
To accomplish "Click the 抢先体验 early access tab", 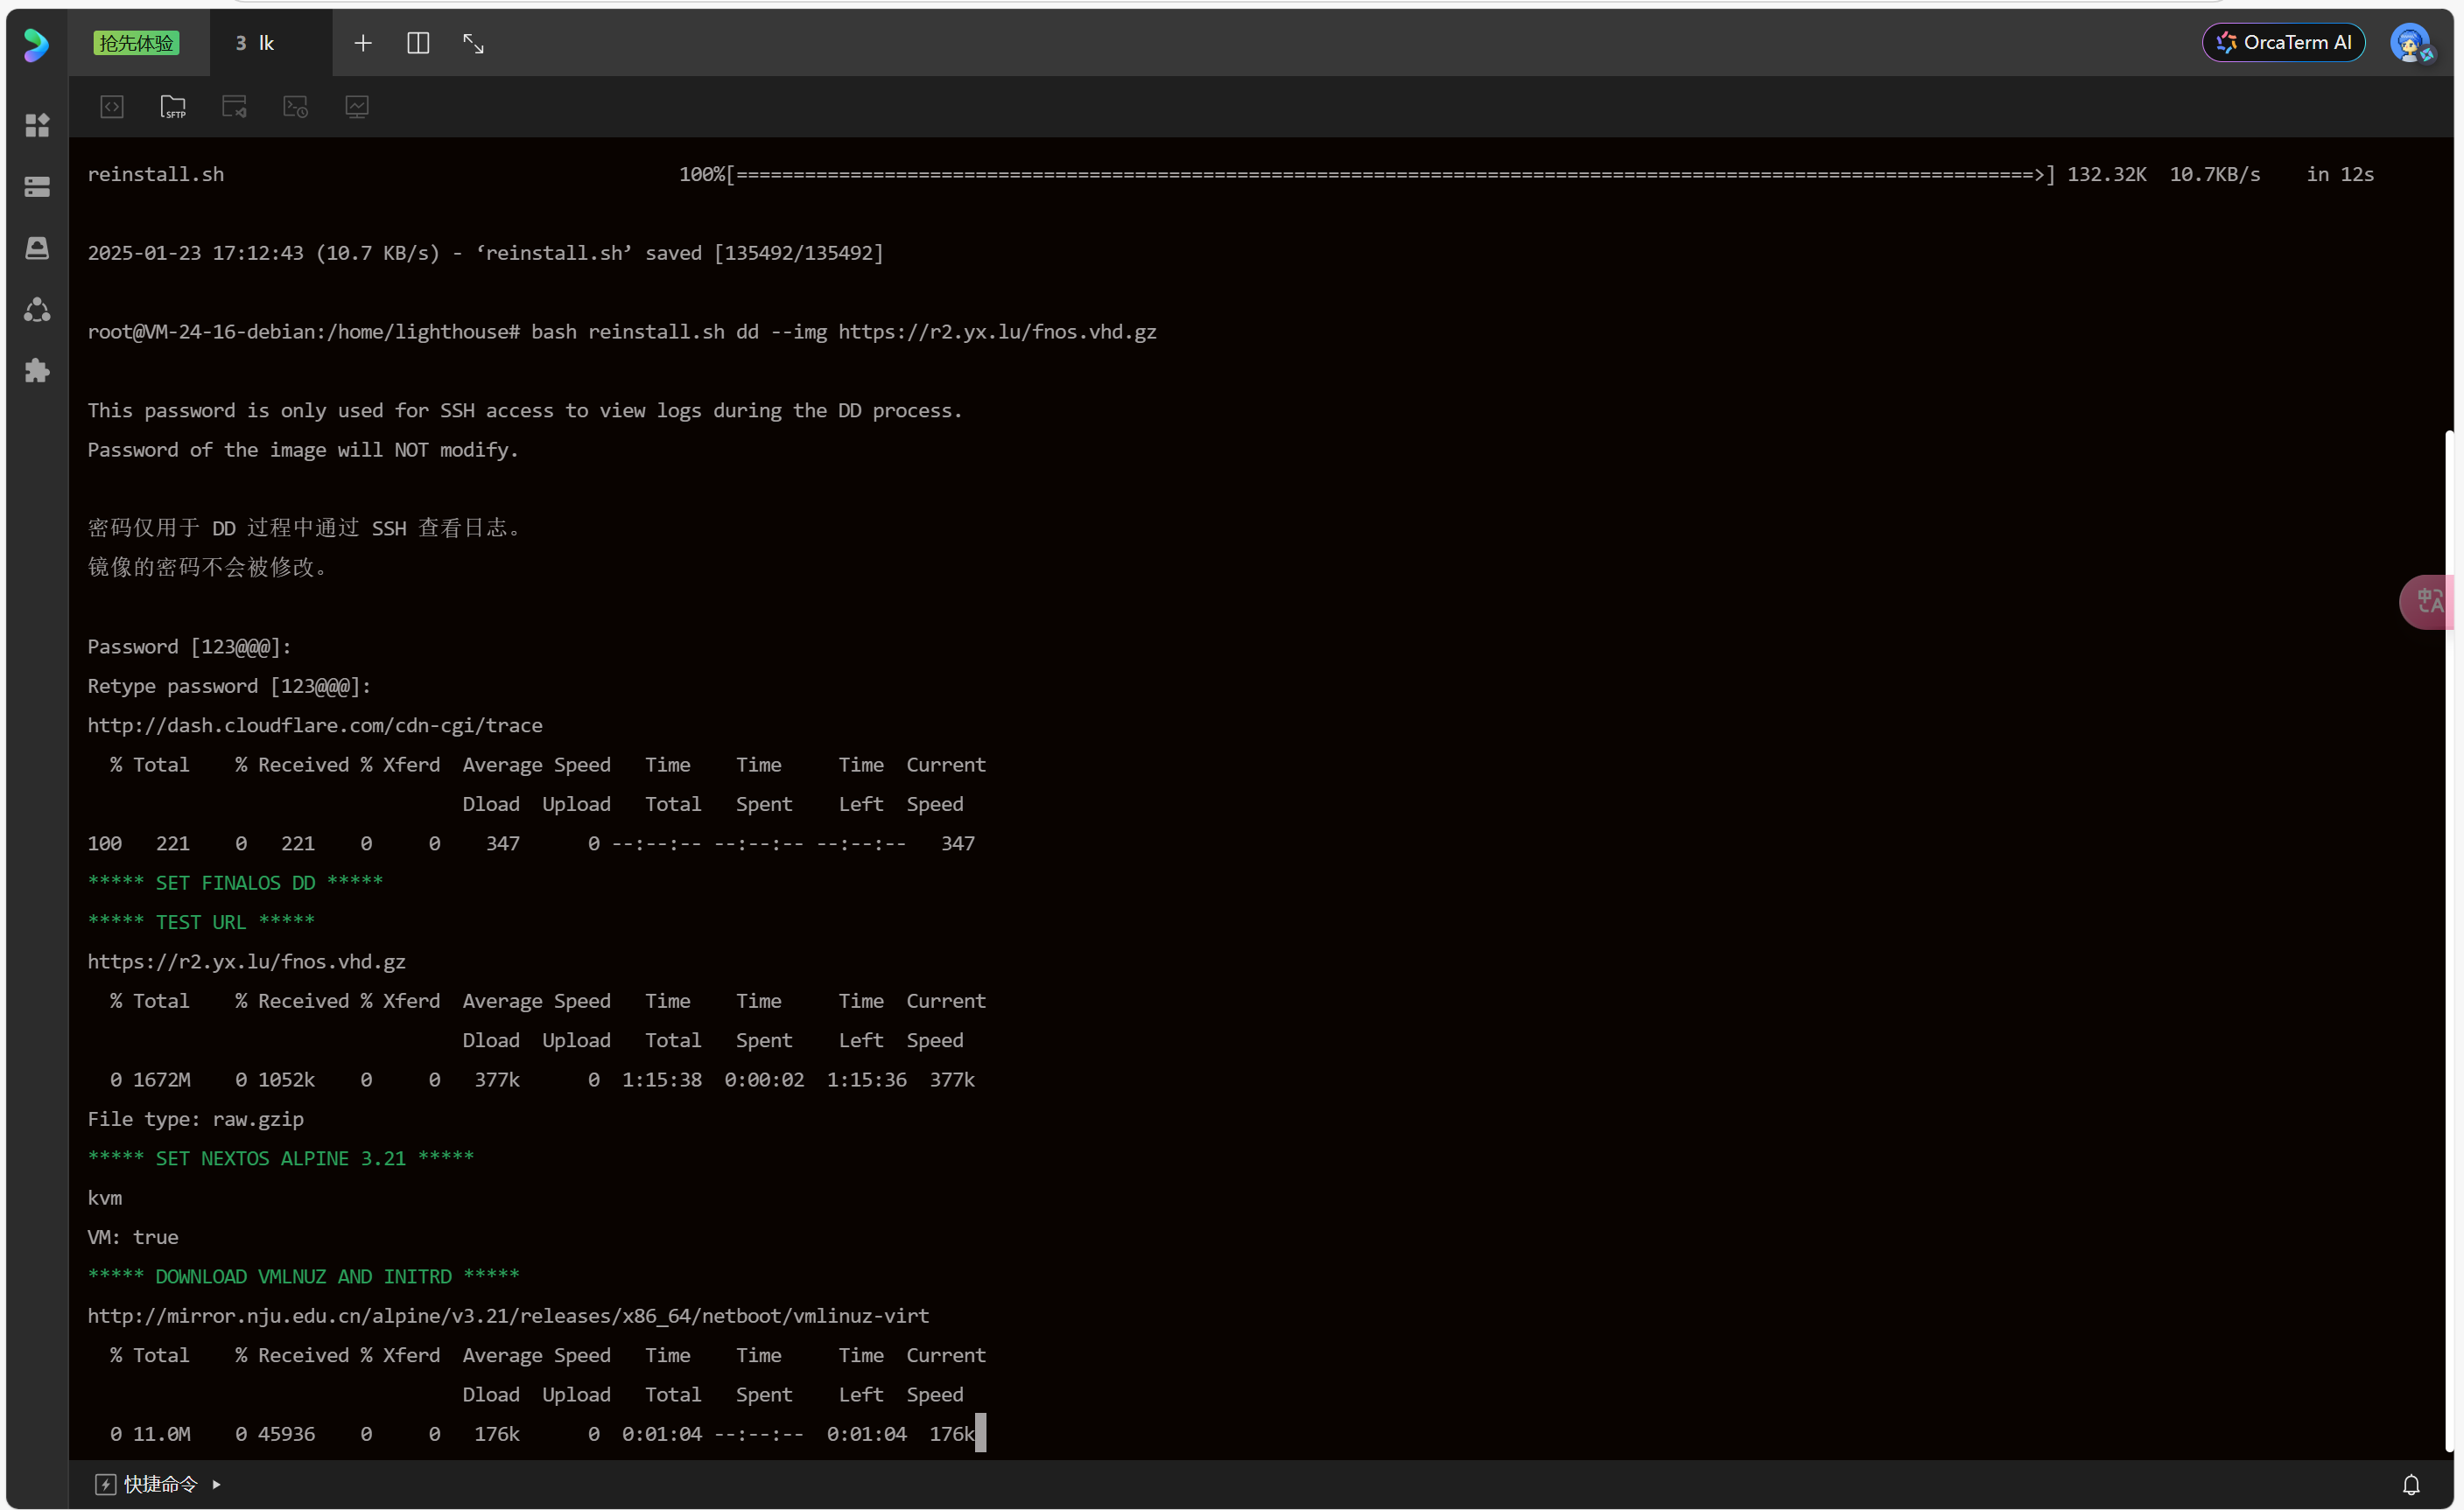I will [x=136, y=43].
